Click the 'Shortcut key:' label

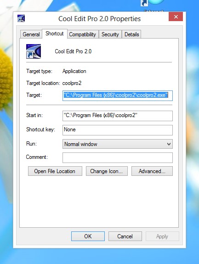click(x=40, y=129)
